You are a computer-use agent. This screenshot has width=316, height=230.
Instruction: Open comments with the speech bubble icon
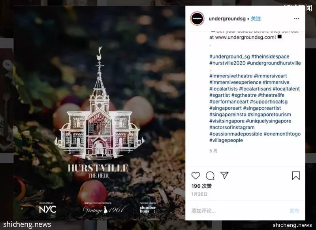point(210,175)
